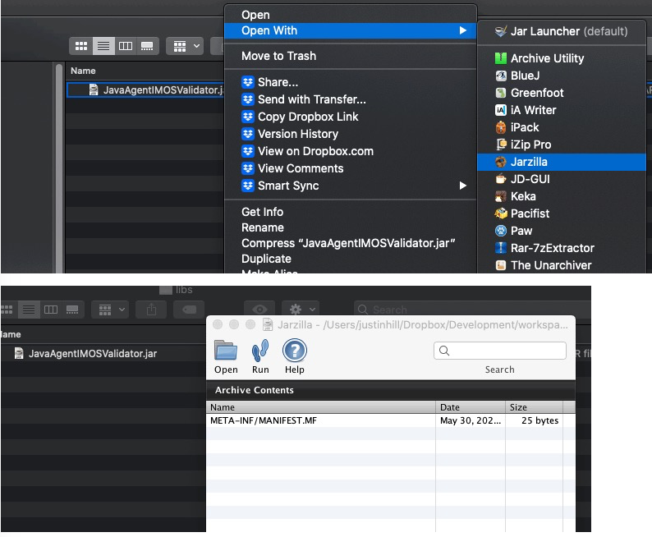Image resolution: width=652 pixels, height=537 pixels.
Task: Select META-INF/MANIFEST.MF row in Jarzilla
Action: click(391, 420)
